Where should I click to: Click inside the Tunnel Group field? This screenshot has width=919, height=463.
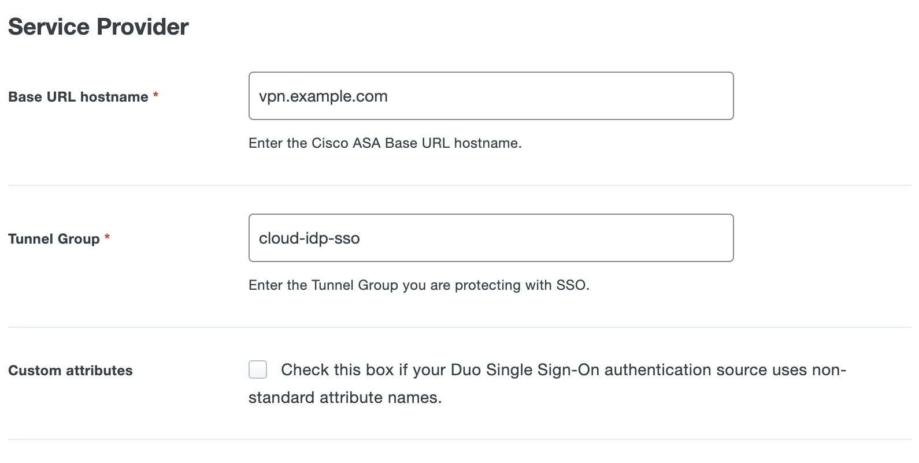[490, 238]
